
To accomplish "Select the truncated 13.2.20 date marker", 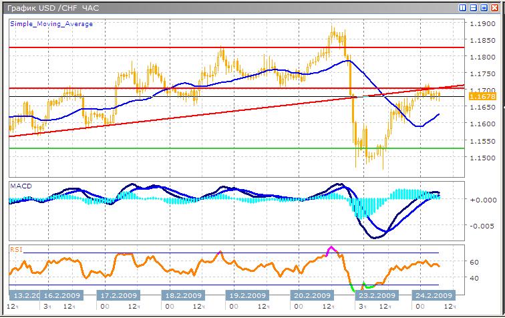I will (x=25, y=295).
